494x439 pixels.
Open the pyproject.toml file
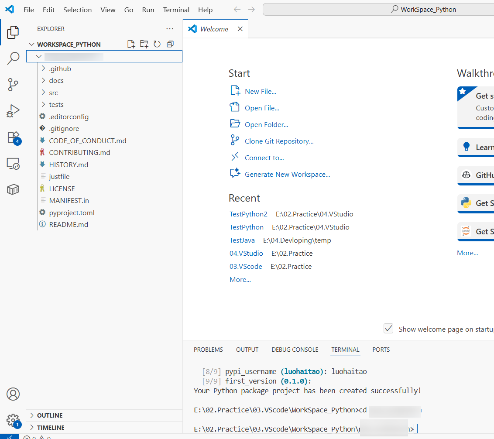pos(72,213)
